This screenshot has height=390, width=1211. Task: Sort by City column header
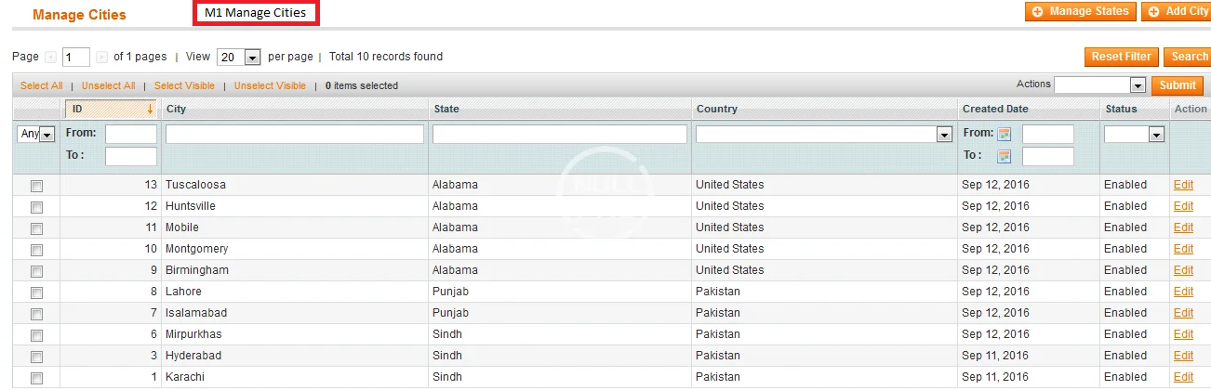tap(176, 110)
